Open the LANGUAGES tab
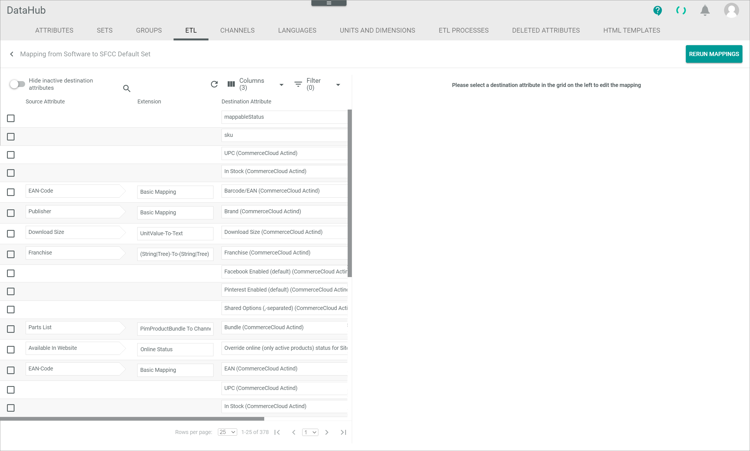The height and width of the screenshot is (451, 750). (x=297, y=30)
